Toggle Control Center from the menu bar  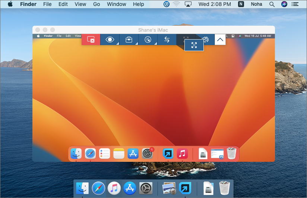295,4
